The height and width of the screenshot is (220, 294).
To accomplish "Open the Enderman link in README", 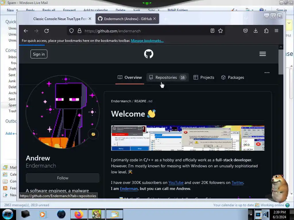I will pyautogui.click(x=129, y=188).
